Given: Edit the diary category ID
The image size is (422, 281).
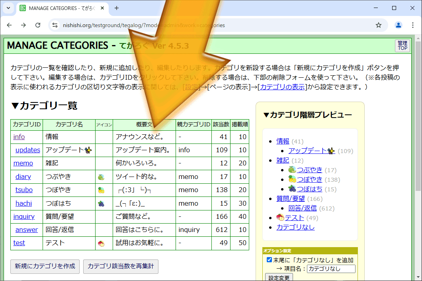Looking at the screenshot, I should (x=23, y=177).
